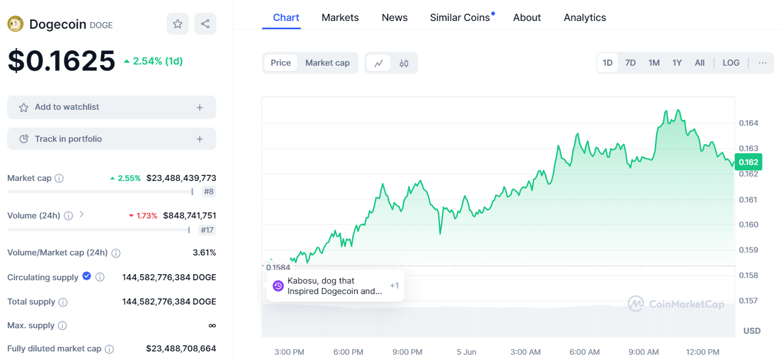Toggle LOG scale on the chart
Screen dimensions: 782x363
click(731, 63)
